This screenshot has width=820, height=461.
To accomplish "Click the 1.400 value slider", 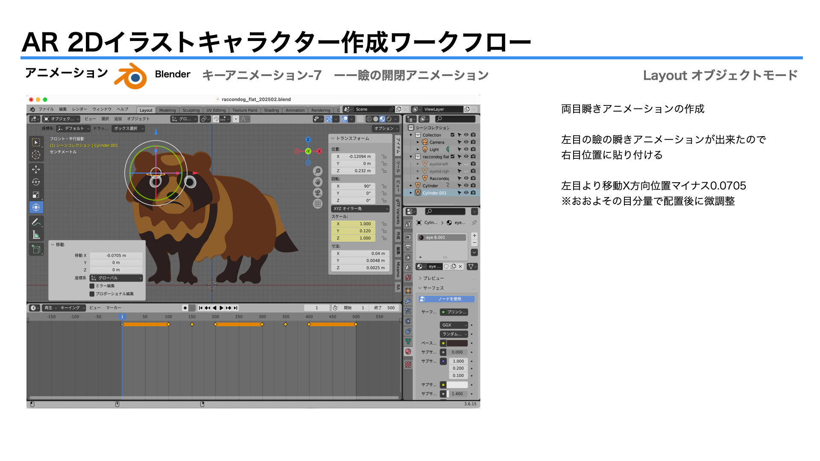I will [x=457, y=394].
